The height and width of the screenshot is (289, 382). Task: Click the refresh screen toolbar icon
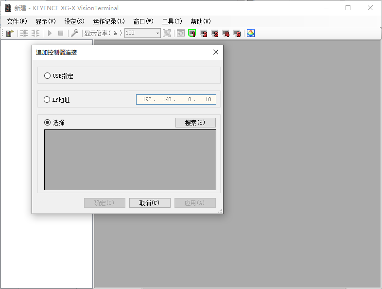click(181, 33)
